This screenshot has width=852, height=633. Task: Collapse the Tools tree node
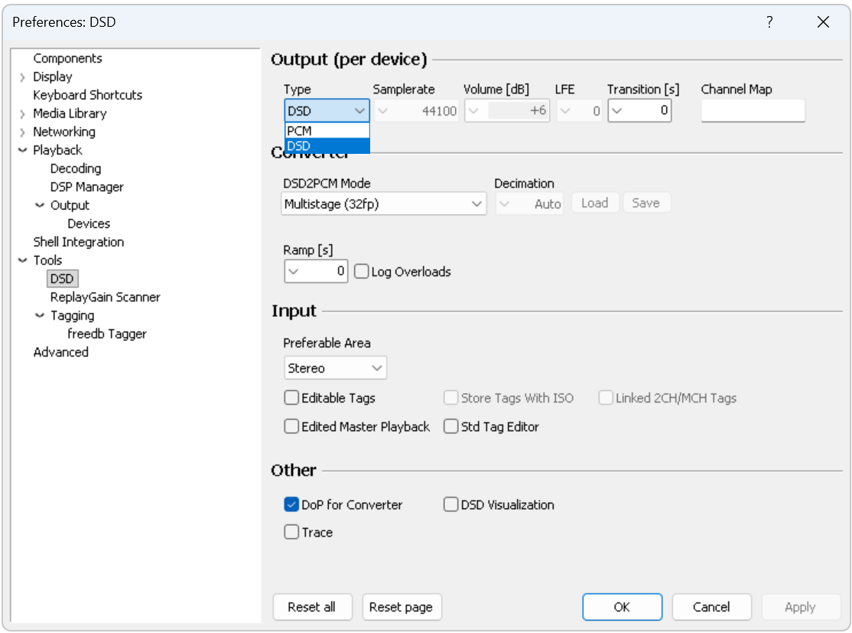pos(23,261)
